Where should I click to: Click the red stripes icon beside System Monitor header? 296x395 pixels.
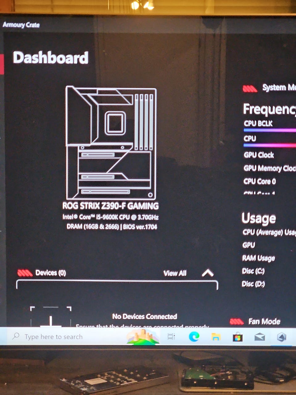[x=250, y=89]
